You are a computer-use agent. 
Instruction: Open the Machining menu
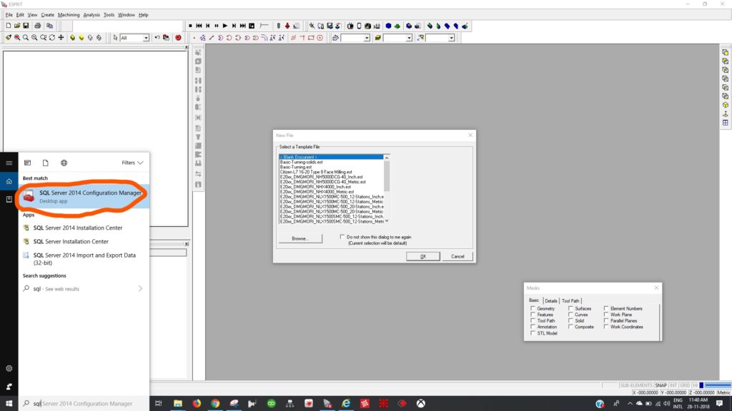(69, 14)
